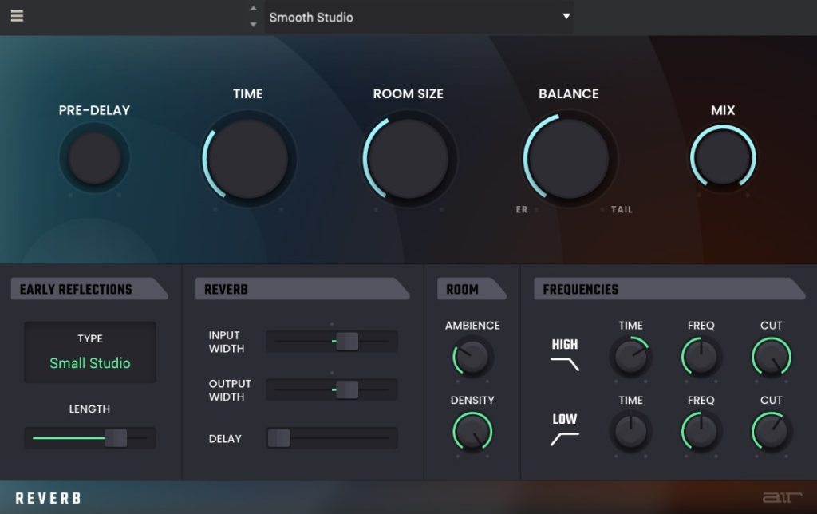Click the Ambience knob
Image resolution: width=817 pixels, height=514 pixels.
tap(472, 358)
